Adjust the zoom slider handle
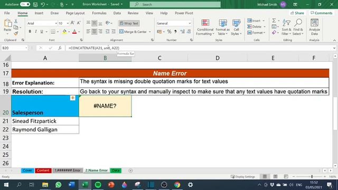338x190 pixels. tap(312, 177)
